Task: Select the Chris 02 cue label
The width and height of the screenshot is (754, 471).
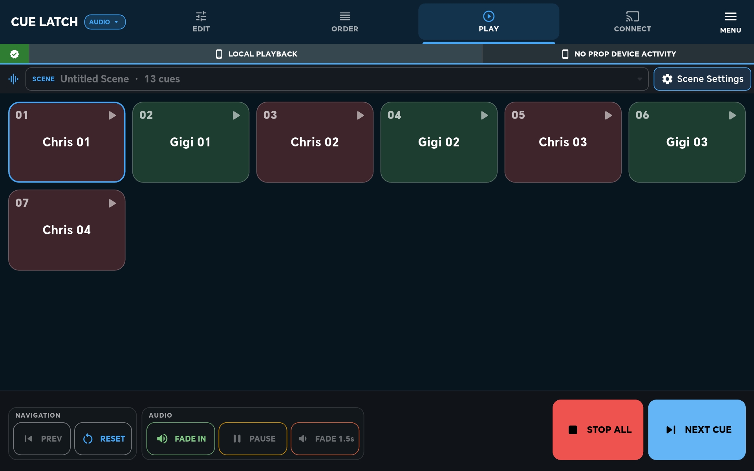Action: [x=315, y=142]
